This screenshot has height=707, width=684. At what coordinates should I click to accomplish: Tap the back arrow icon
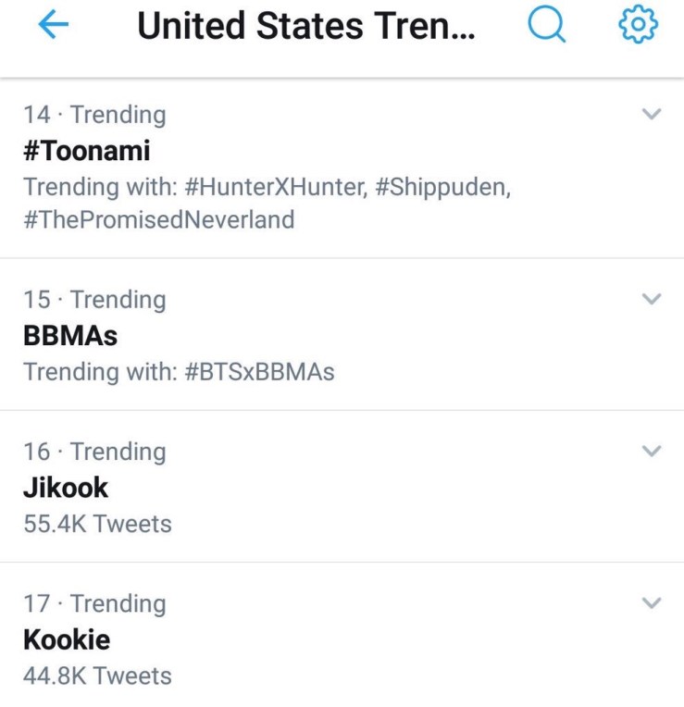(x=54, y=26)
